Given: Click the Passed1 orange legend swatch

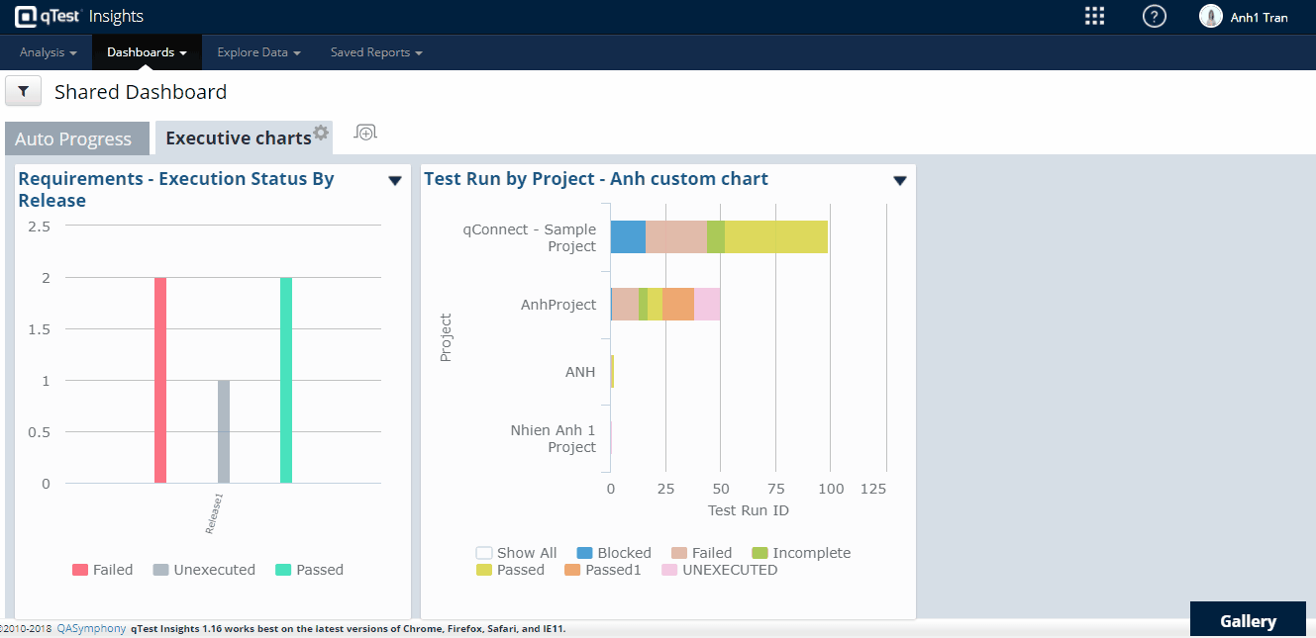Looking at the screenshot, I should pyautogui.click(x=572, y=570).
